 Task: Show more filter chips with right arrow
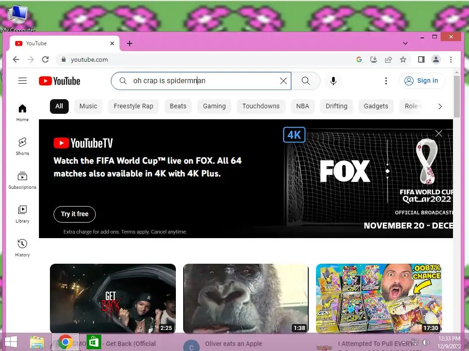click(440, 106)
